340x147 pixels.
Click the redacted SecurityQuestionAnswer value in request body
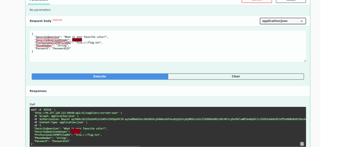[x=77, y=40]
